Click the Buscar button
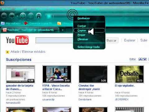The height and width of the screenshot is (112, 149). [x=111, y=40]
